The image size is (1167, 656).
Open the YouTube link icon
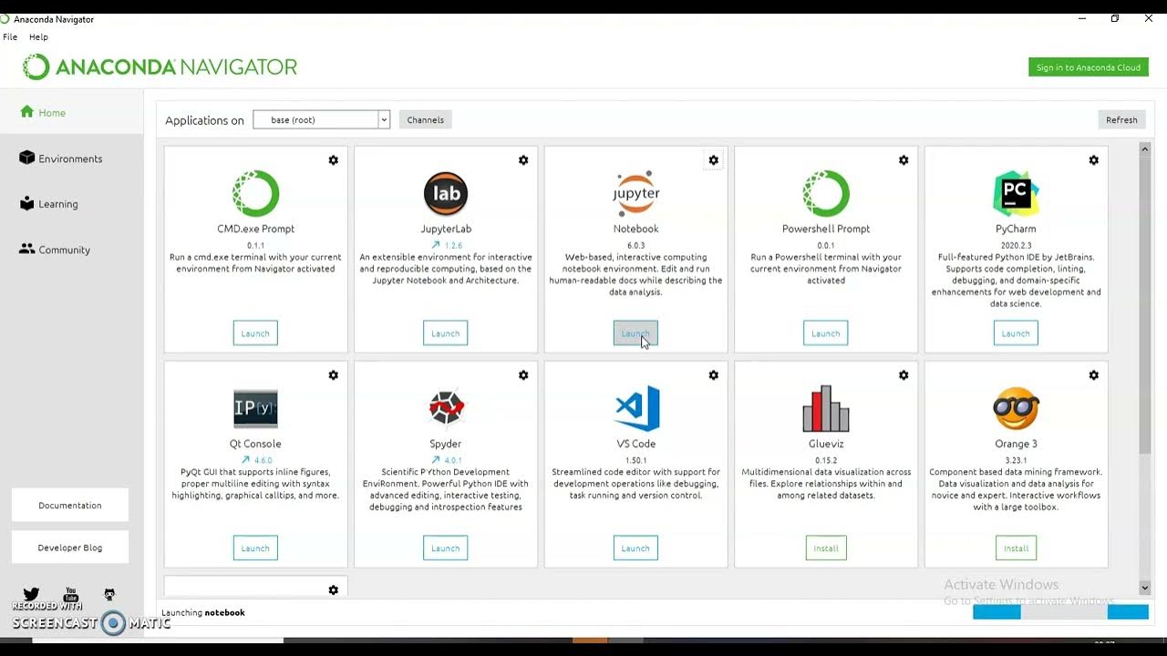pyautogui.click(x=70, y=595)
